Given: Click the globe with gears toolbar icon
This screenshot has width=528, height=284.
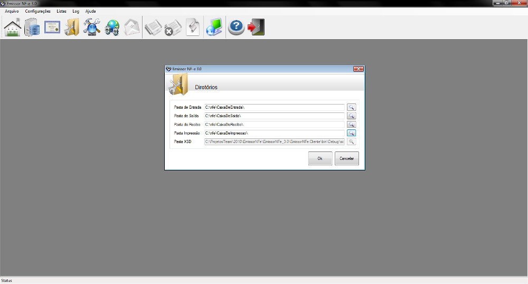Looking at the screenshot, I should point(112,27).
